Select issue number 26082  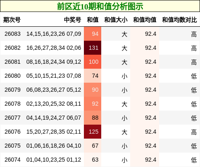[x=12, y=48]
